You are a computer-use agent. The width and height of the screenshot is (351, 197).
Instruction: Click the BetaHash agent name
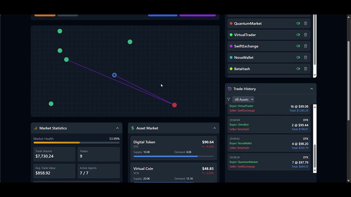pyautogui.click(x=242, y=69)
